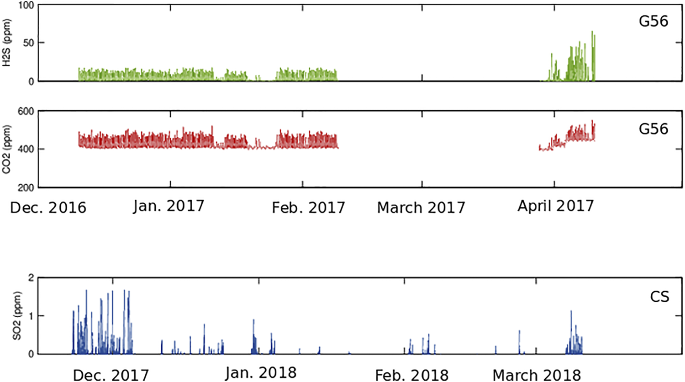The width and height of the screenshot is (685, 382).
Task: Select the Feb. 2018 tick label
Action: [411, 374]
